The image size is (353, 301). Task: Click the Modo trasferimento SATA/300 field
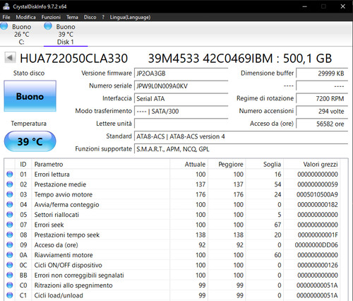click(181, 111)
